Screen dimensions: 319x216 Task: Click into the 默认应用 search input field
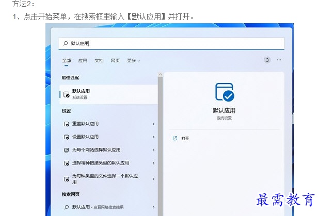pyautogui.click(x=176, y=44)
